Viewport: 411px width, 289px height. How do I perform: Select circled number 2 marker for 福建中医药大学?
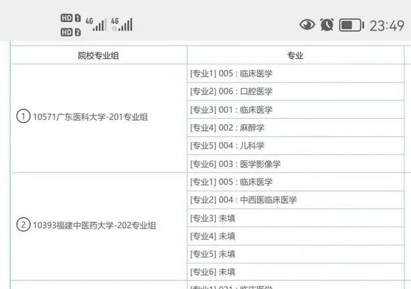pyautogui.click(x=23, y=225)
